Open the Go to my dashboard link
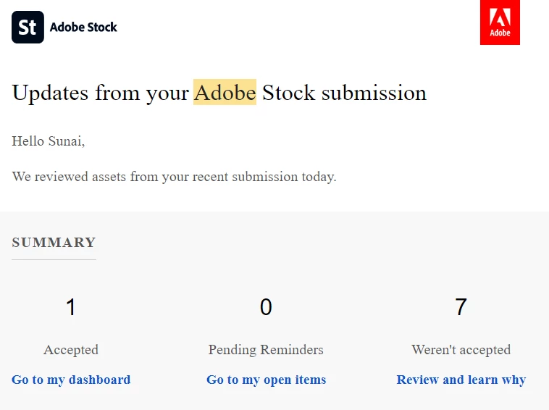Viewport: 549px width, 410px height. pyautogui.click(x=71, y=380)
